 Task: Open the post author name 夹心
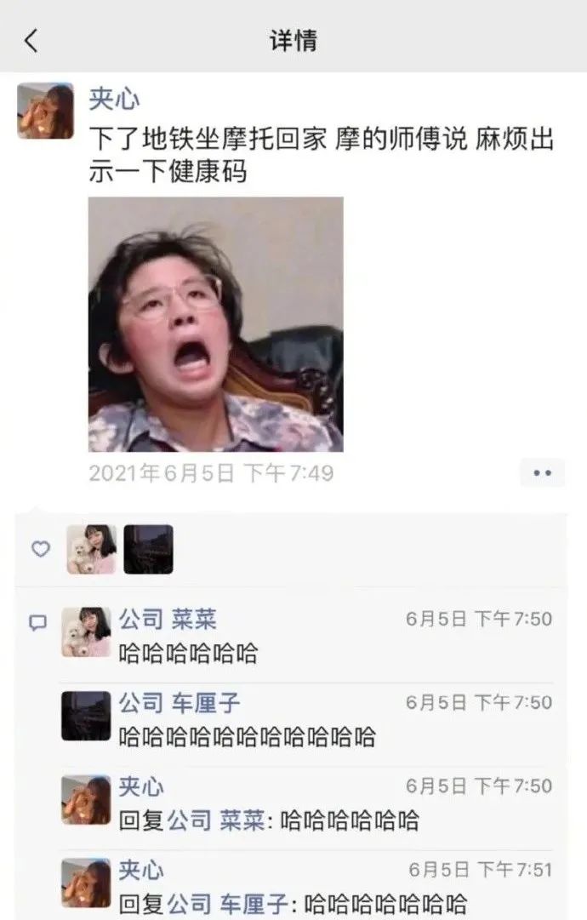pos(114,100)
